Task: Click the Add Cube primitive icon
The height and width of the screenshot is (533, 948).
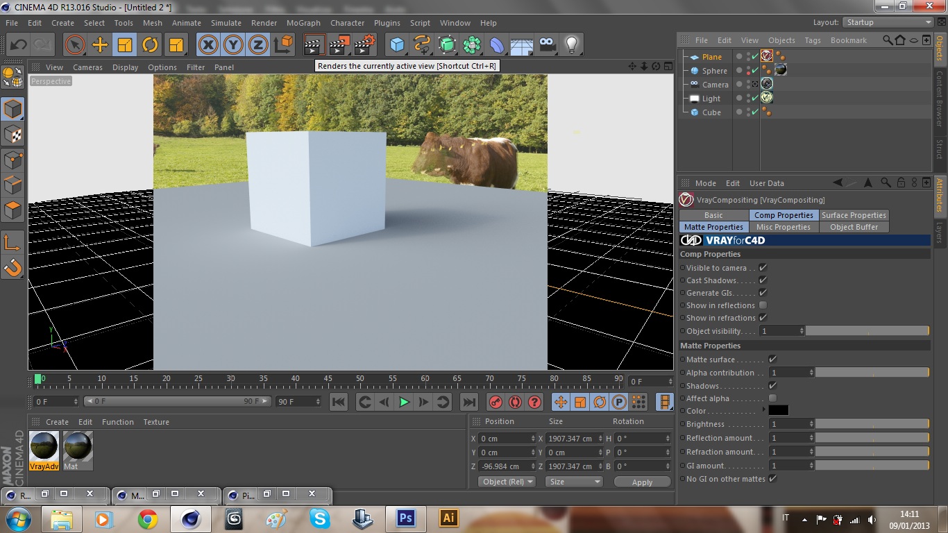Action: [x=397, y=45]
